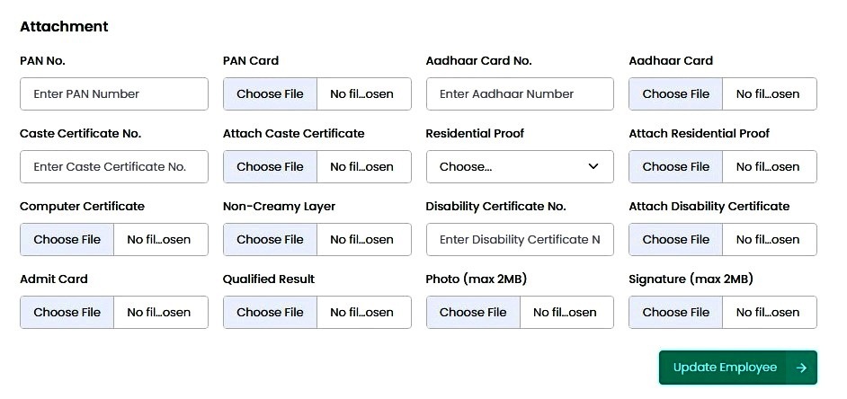Upload the Admit Card file
The image size is (847, 399).
pyautogui.click(x=67, y=313)
